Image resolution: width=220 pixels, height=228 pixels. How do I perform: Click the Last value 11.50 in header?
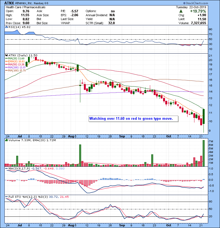click(x=202, y=19)
